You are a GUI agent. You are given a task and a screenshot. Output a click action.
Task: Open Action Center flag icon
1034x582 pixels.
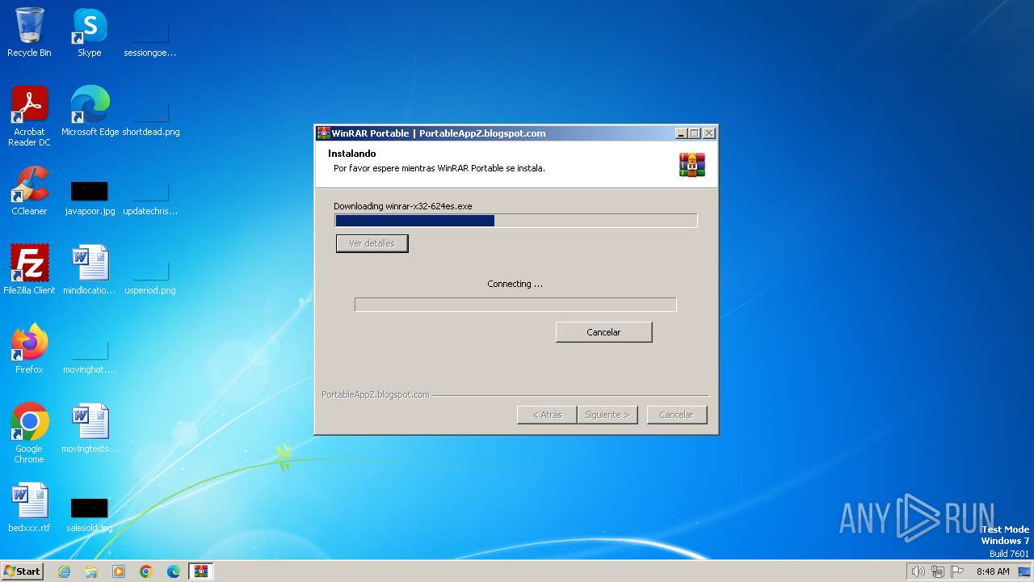(957, 571)
